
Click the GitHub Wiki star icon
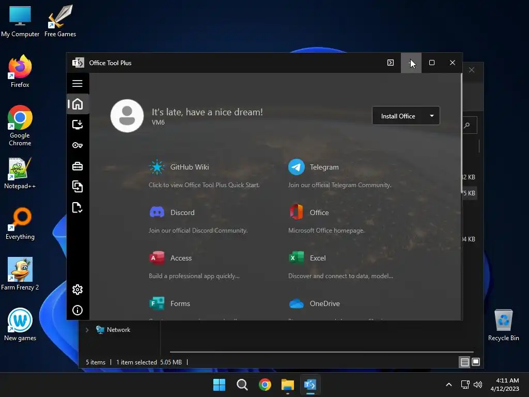157,167
